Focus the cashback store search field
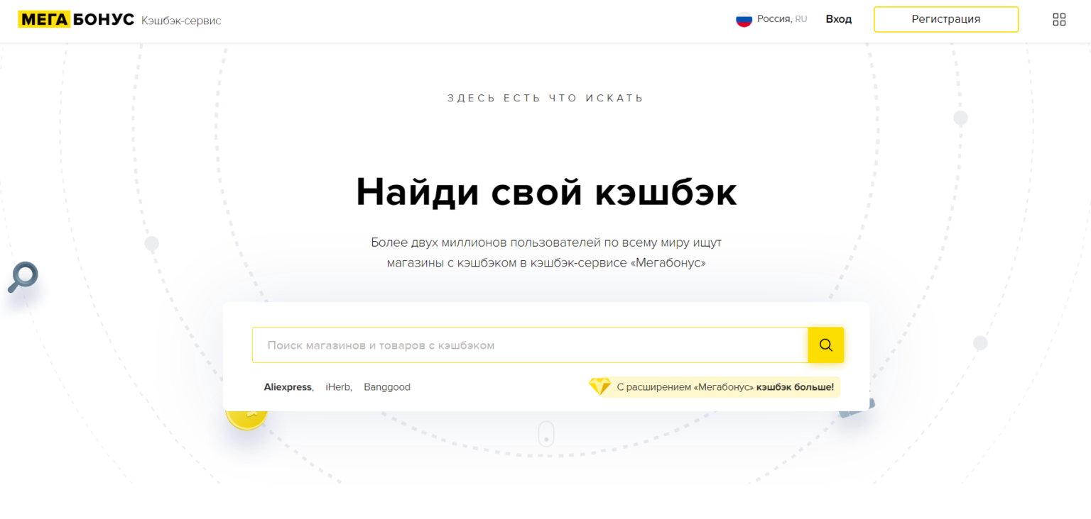1091x519 pixels. (530, 345)
